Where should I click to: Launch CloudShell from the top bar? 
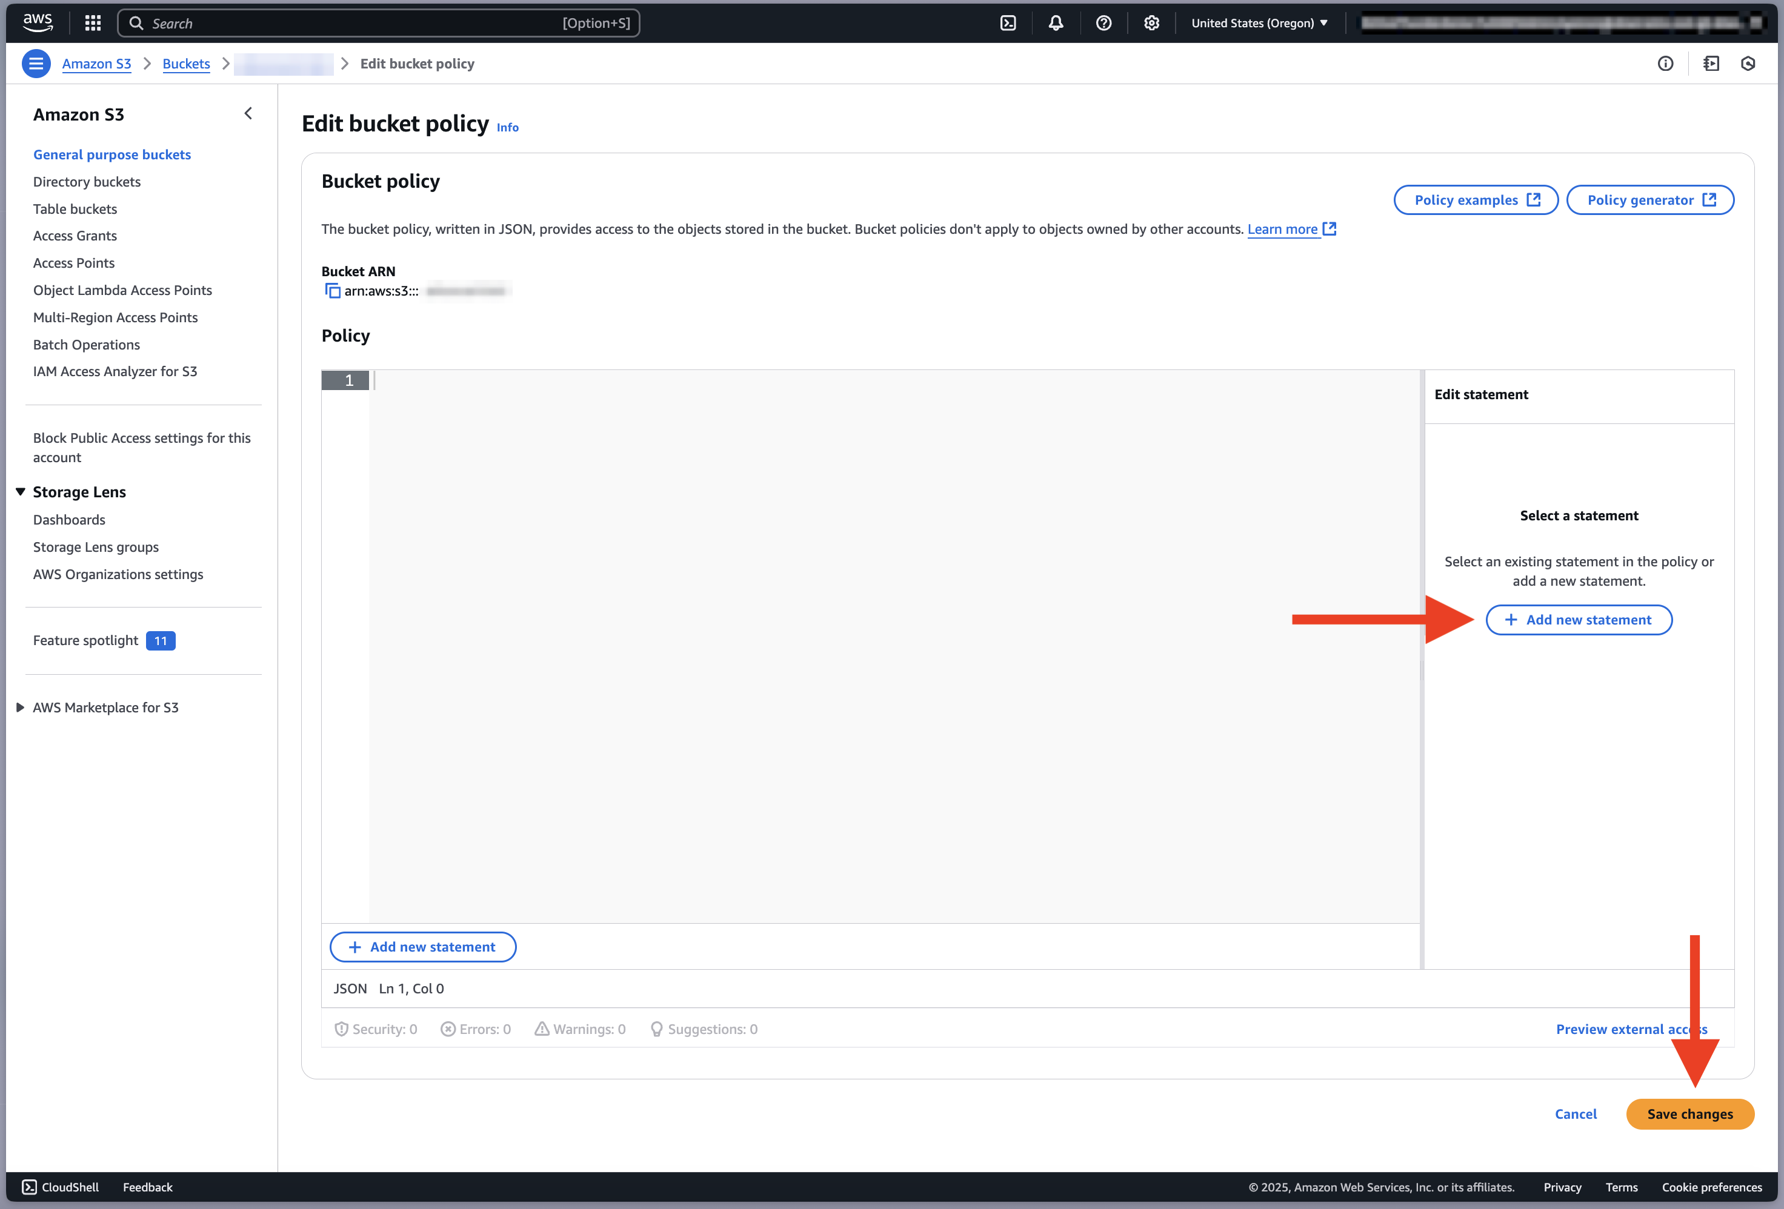pyautogui.click(x=1008, y=23)
